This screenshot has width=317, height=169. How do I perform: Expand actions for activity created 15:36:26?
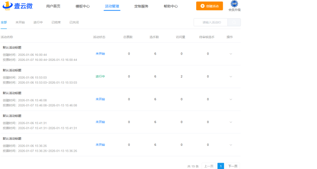pyautogui.click(x=231, y=145)
